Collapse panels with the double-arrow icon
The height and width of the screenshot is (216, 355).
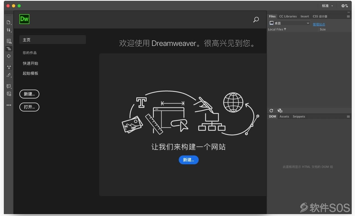tap(349, 12)
